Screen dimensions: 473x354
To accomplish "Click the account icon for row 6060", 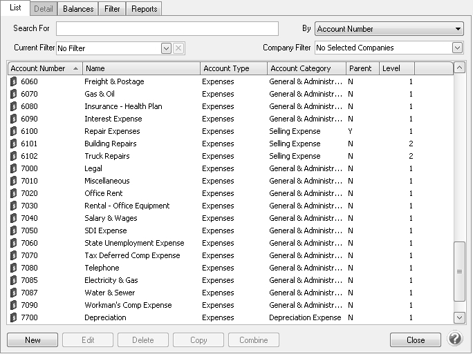I will tap(14, 81).
